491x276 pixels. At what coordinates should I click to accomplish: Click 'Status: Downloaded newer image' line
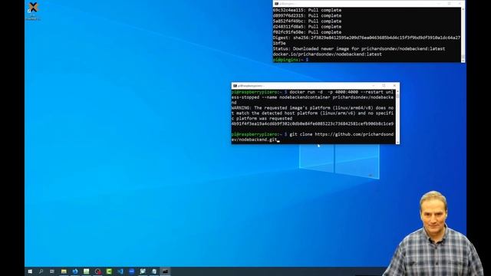click(x=359, y=49)
